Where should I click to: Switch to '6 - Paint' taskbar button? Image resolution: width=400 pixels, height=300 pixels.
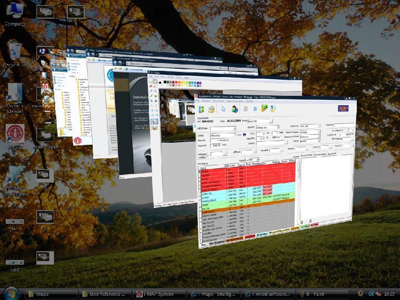tap(321, 294)
